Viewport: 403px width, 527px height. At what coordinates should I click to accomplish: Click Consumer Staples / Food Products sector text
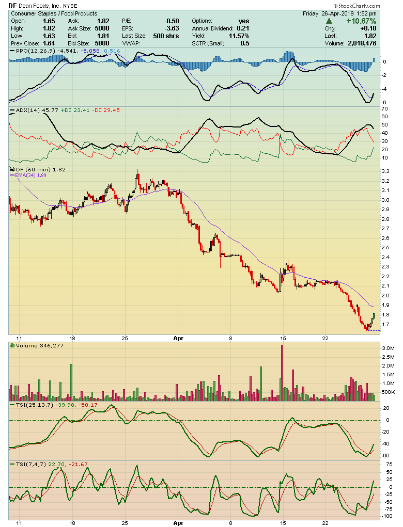pyautogui.click(x=54, y=13)
